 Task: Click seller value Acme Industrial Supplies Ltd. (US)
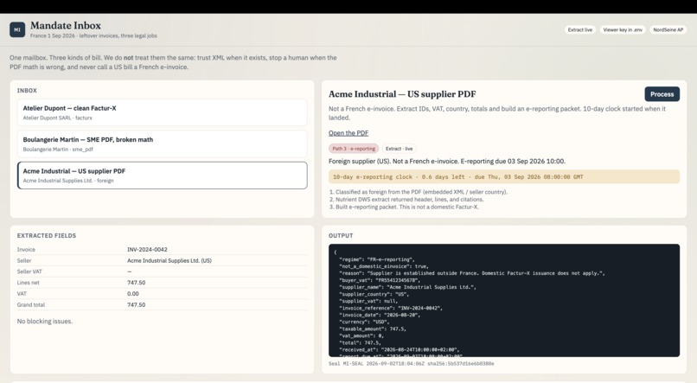[x=169, y=261]
